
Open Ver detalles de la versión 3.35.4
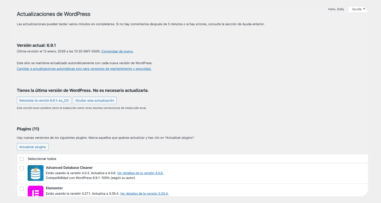144,193
